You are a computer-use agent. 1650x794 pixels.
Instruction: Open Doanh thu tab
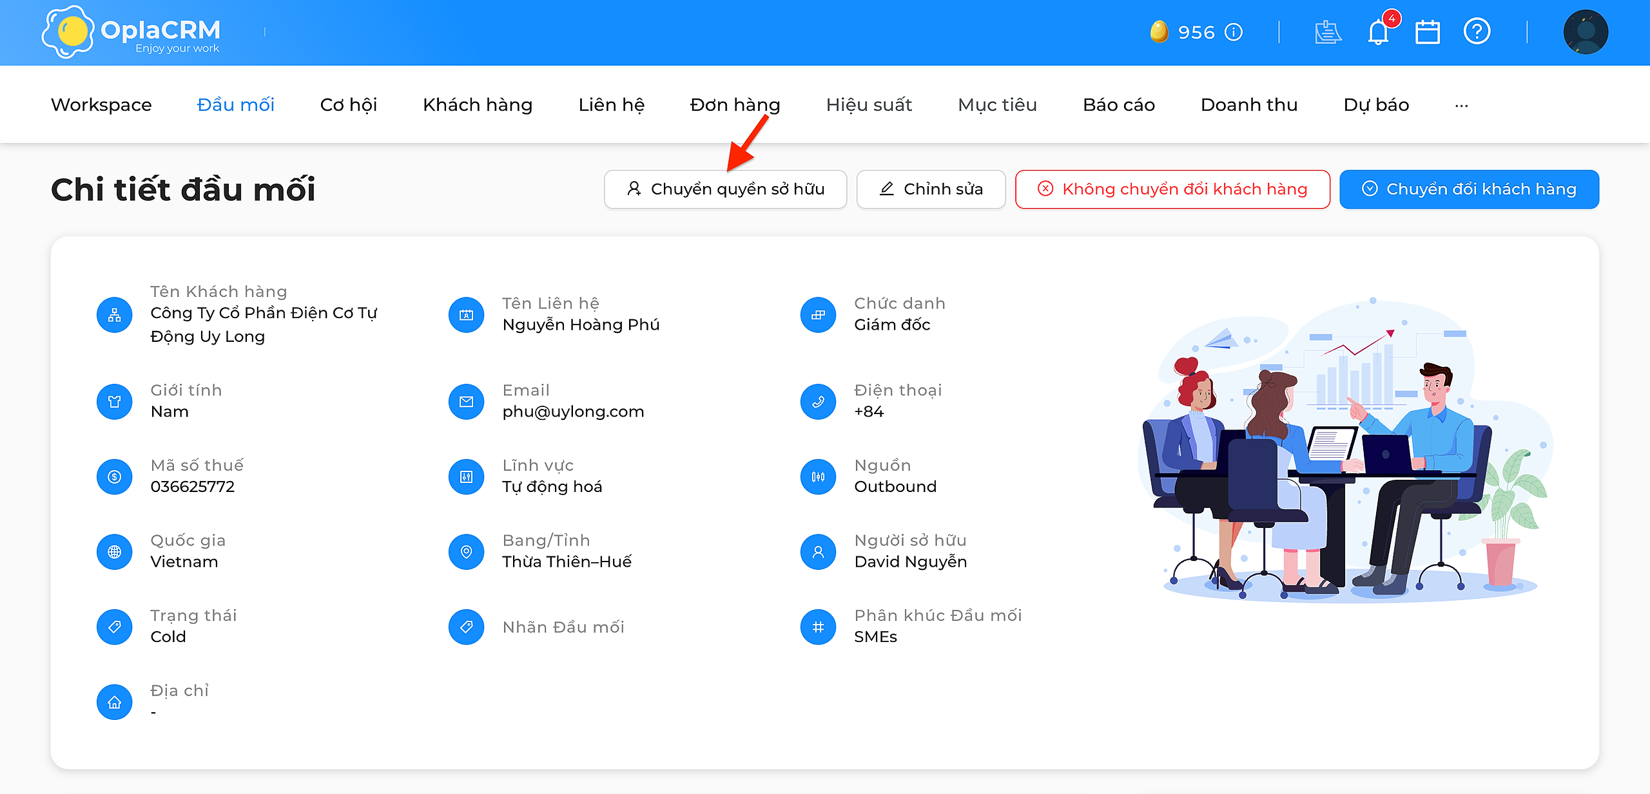1249,104
